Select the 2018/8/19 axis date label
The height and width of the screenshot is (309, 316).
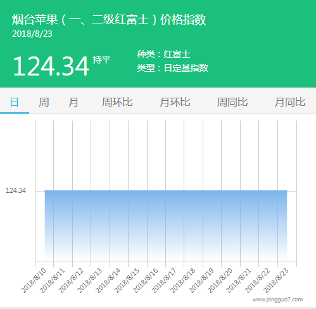(x=201, y=280)
